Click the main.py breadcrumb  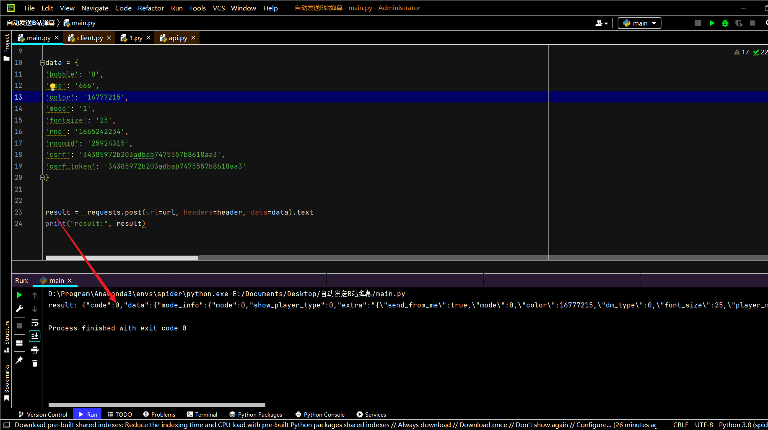pyautogui.click(x=80, y=23)
